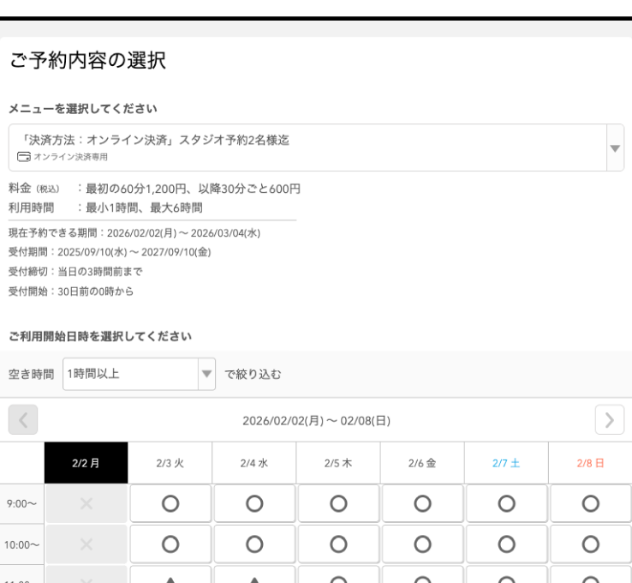
Task: Select the 2/2 月 date header
Action: point(86,463)
